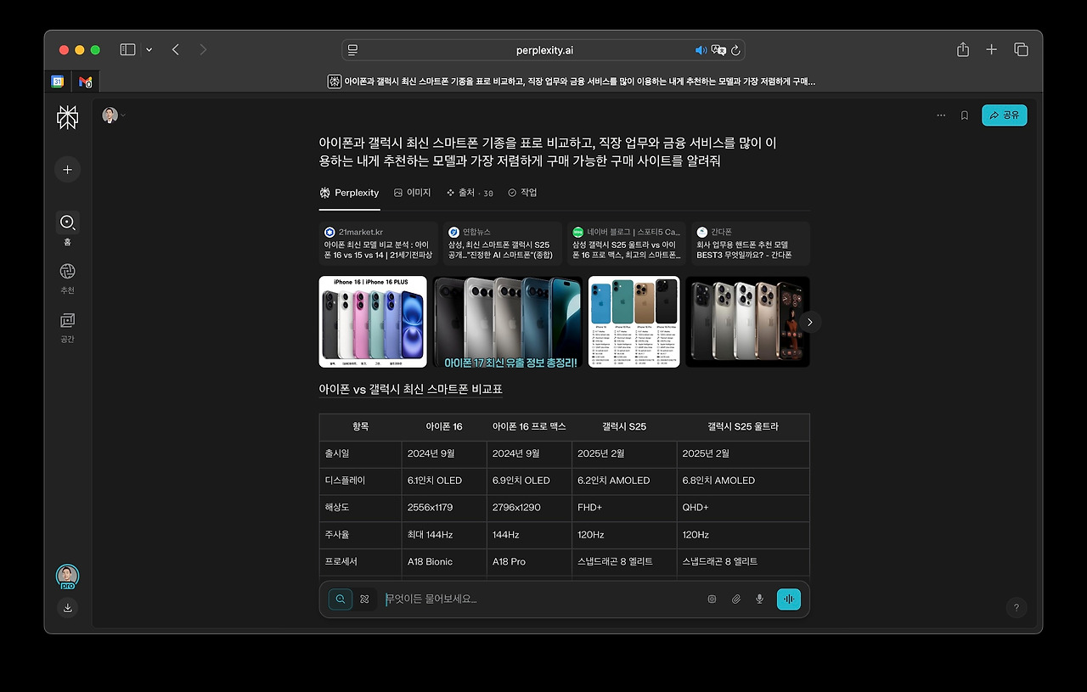The width and height of the screenshot is (1087, 692).
Task: Open Safari tab group dropdown chevron
Action: (149, 50)
